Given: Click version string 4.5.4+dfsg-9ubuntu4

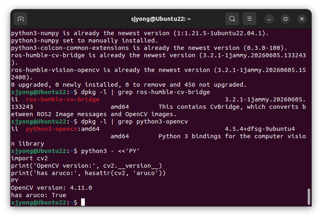Looking at the screenshot, I should click(260, 129).
